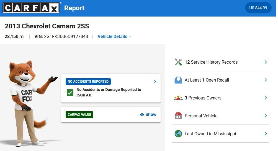Open At Least 1 Open Recall

coord(220,80)
